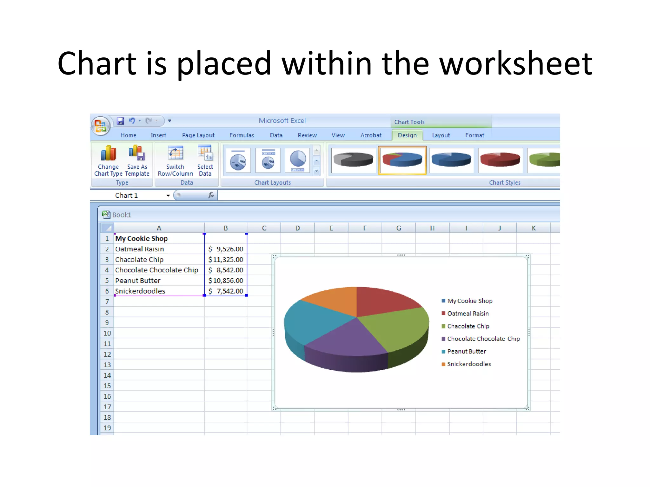Select column K header
The image size is (650, 487).
pos(534,228)
